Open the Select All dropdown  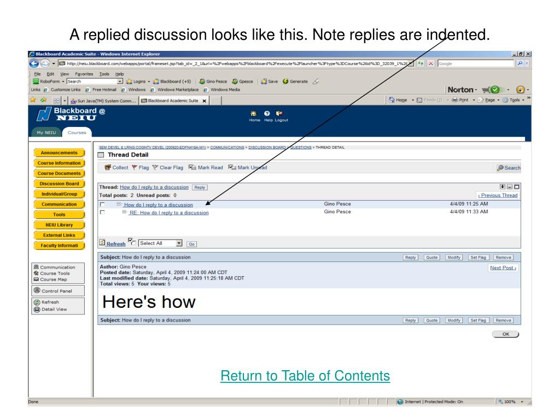click(x=160, y=243)
